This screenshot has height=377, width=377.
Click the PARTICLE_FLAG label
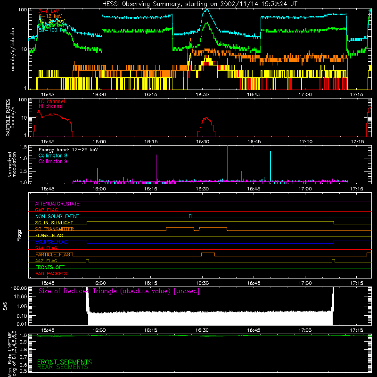(53, 254)
